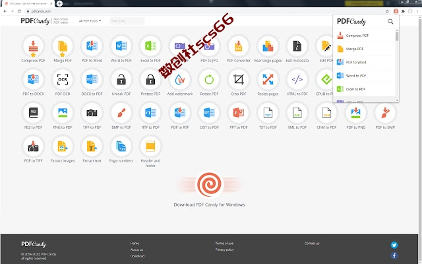Screen dimensions: 422x264
Task: Open the PDF to JPG tool
Action: pyautogui.click(x=209, y=49)
